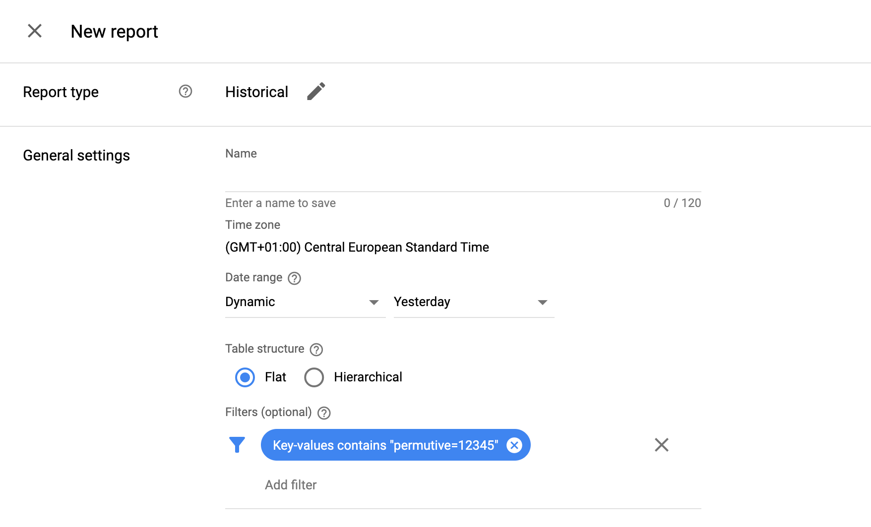
Task: Open the Dynamic date range dropdown
Action: 305,302
